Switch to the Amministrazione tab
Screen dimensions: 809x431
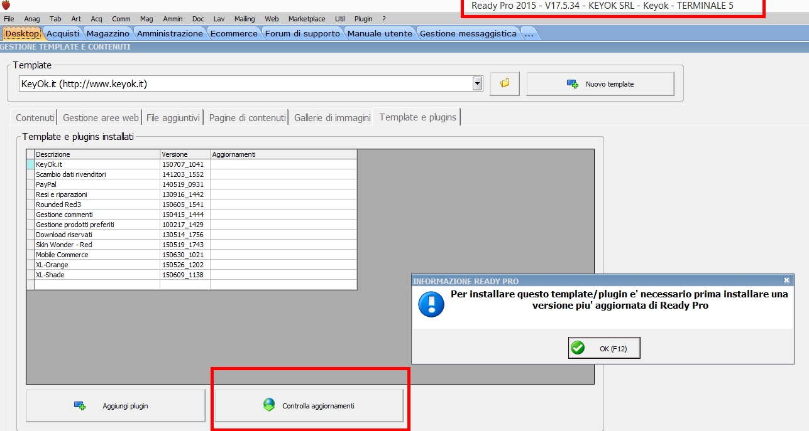tap(170, 33)
